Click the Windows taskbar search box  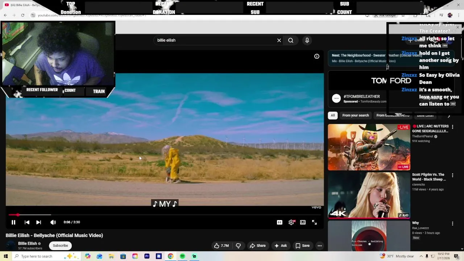pos(46,256)
